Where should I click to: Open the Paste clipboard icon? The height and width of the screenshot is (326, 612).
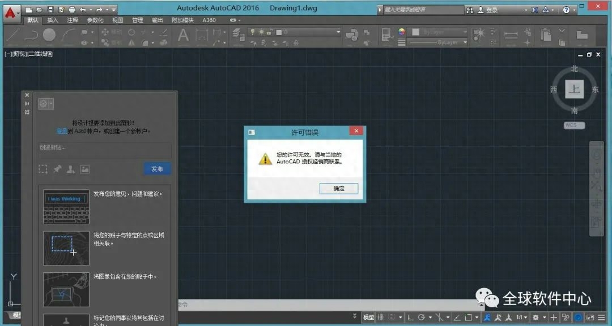547,35
